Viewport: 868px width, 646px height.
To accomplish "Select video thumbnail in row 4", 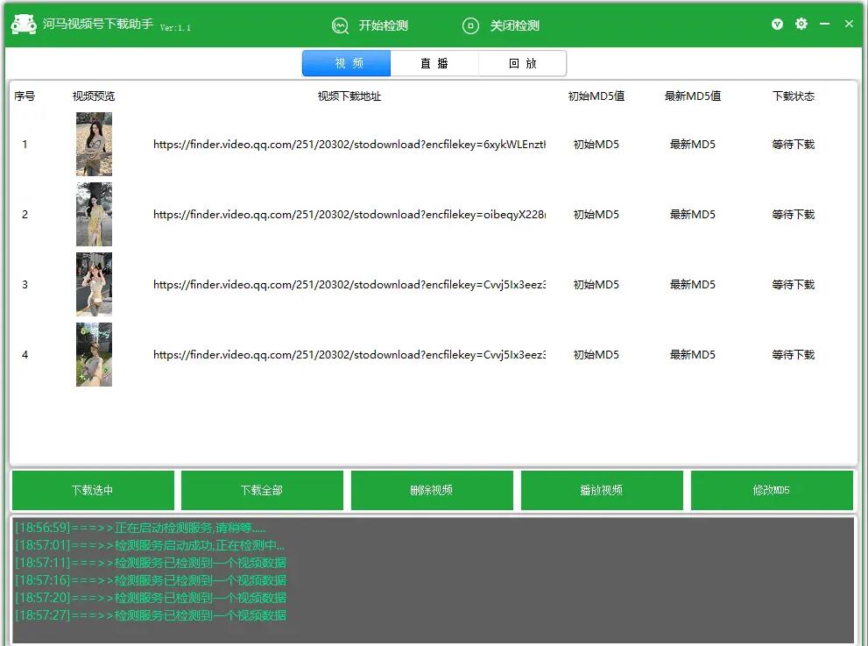I will [94, 355].
